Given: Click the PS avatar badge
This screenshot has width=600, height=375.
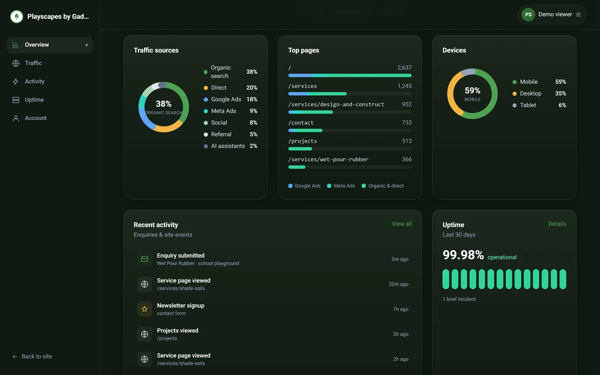Looking at the screenshot, I should [528, 15].
